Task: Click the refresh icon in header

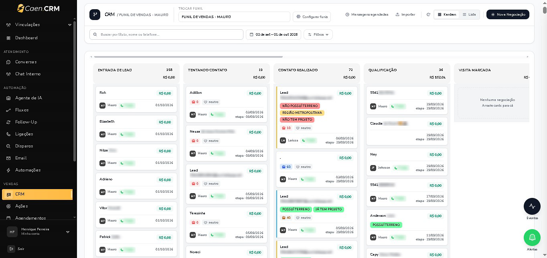Action: (x=428, y=14)
